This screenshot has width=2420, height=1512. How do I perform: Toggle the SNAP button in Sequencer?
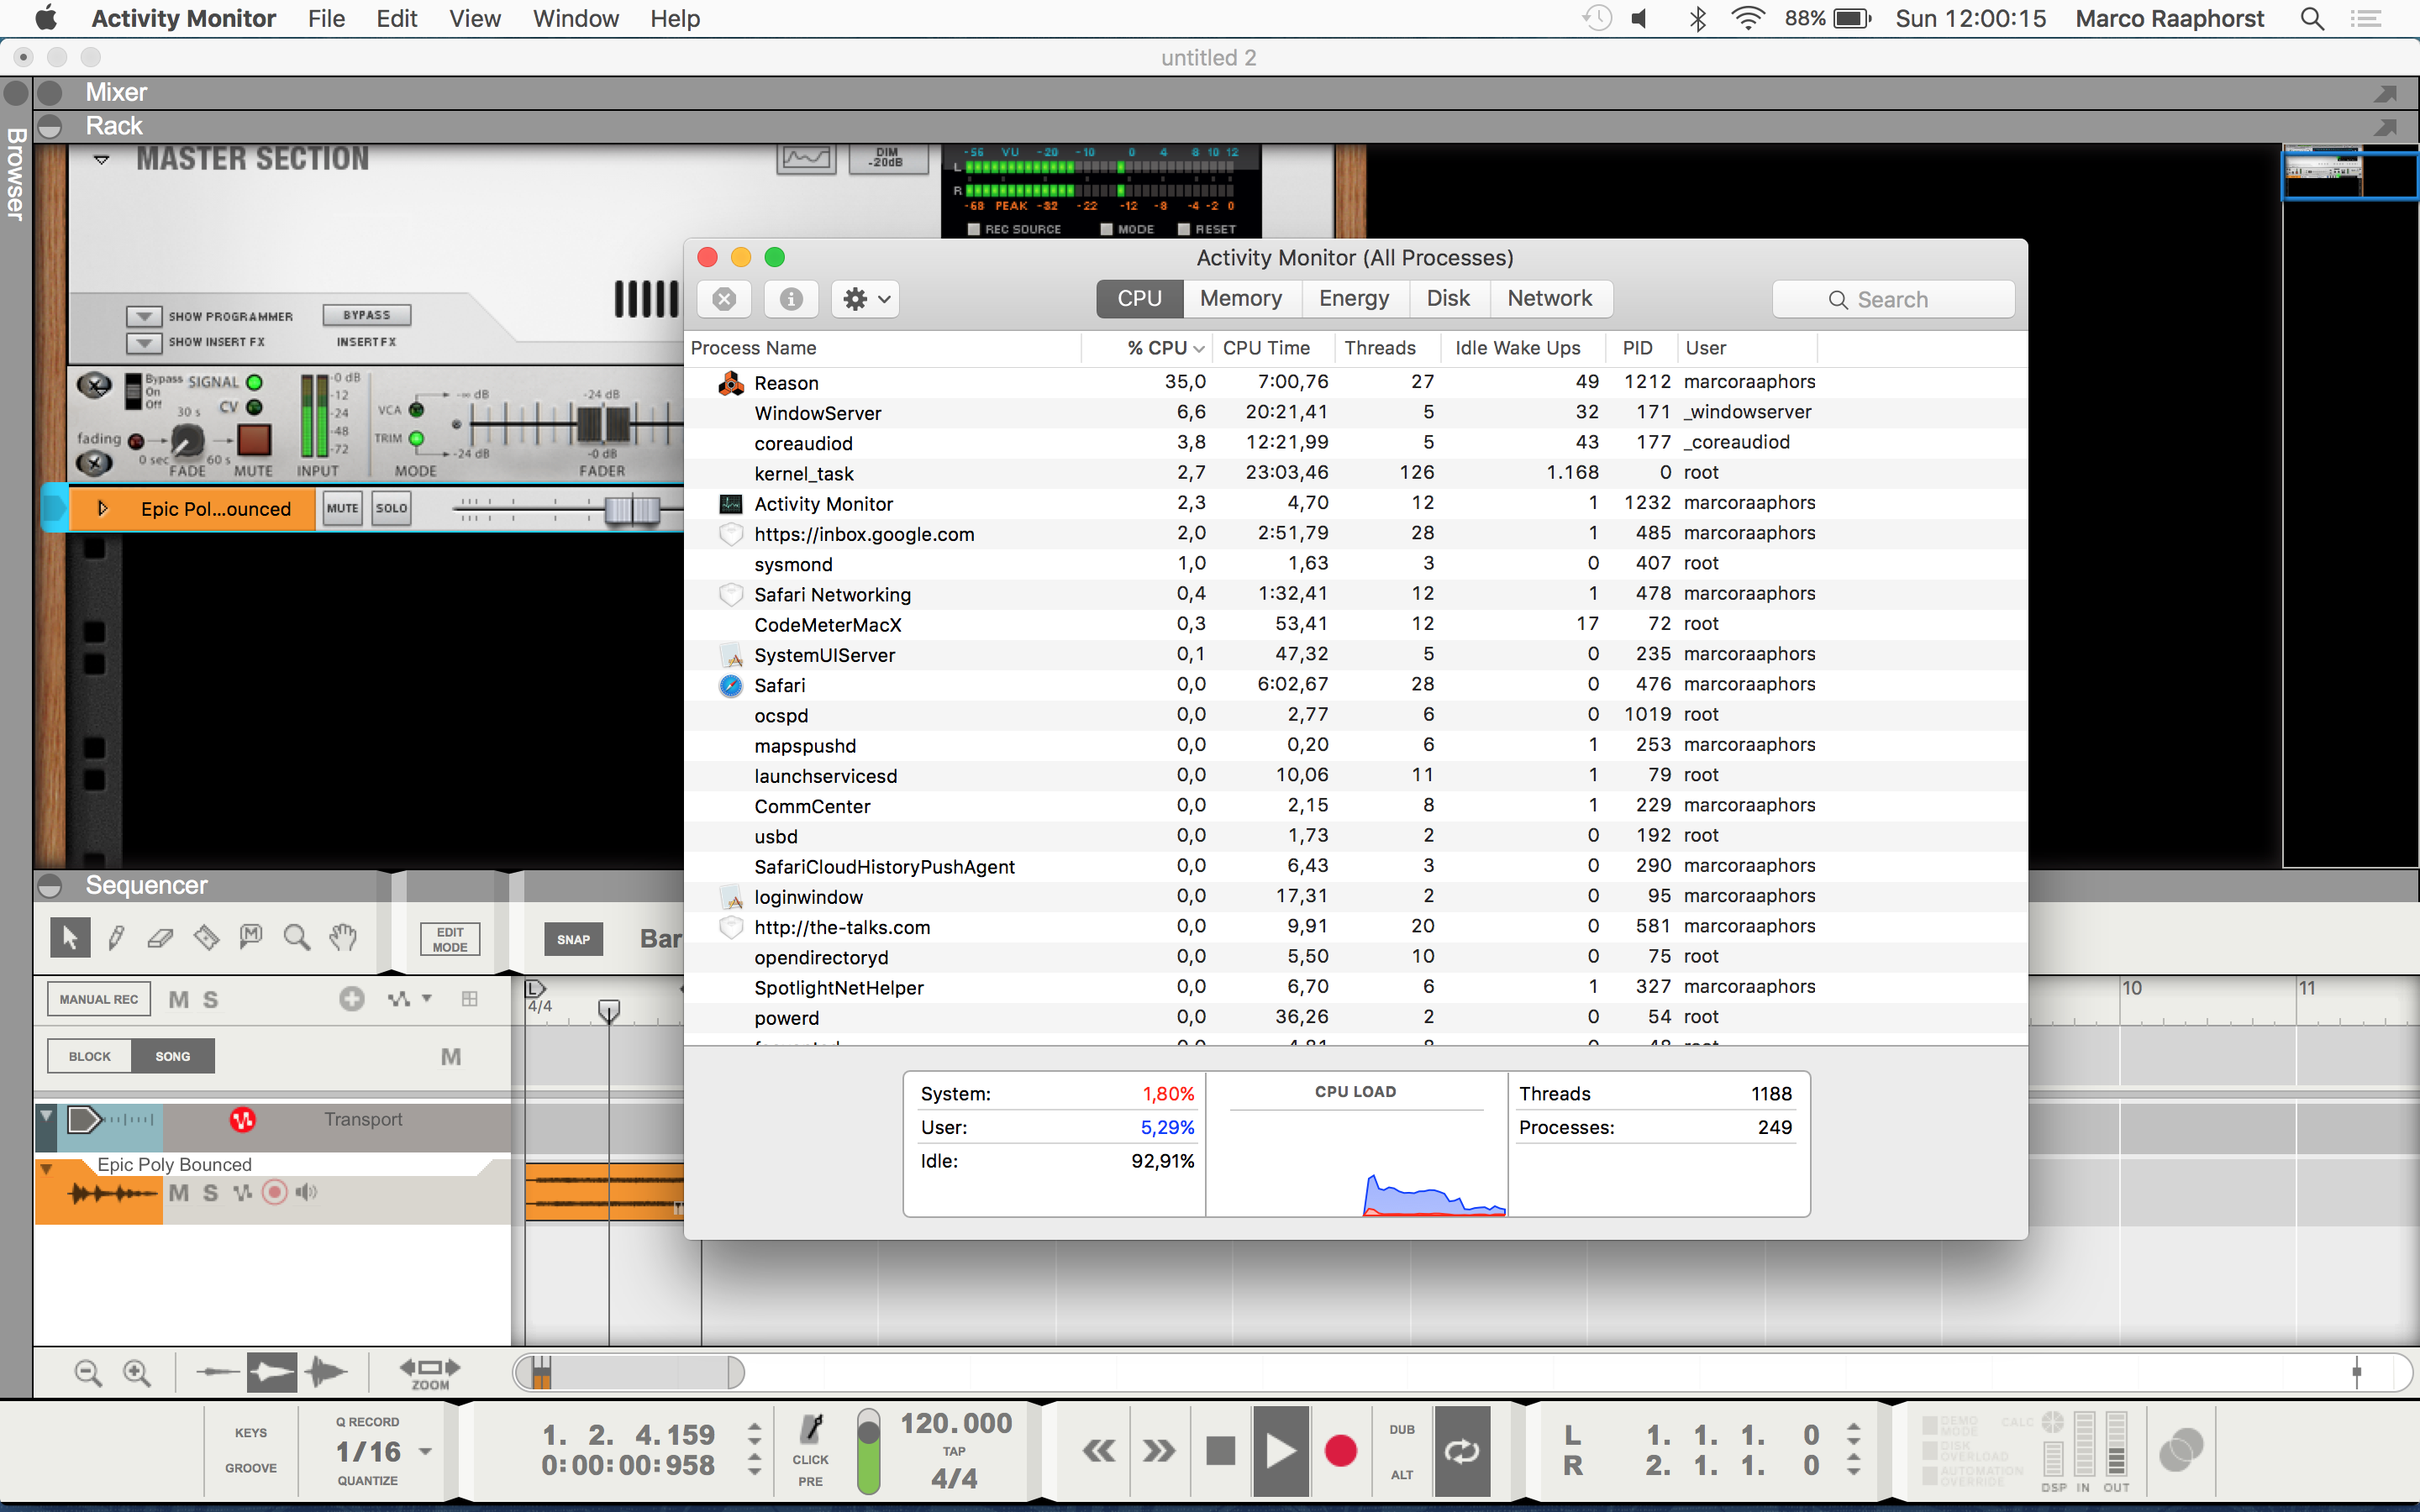coord(573,939)
